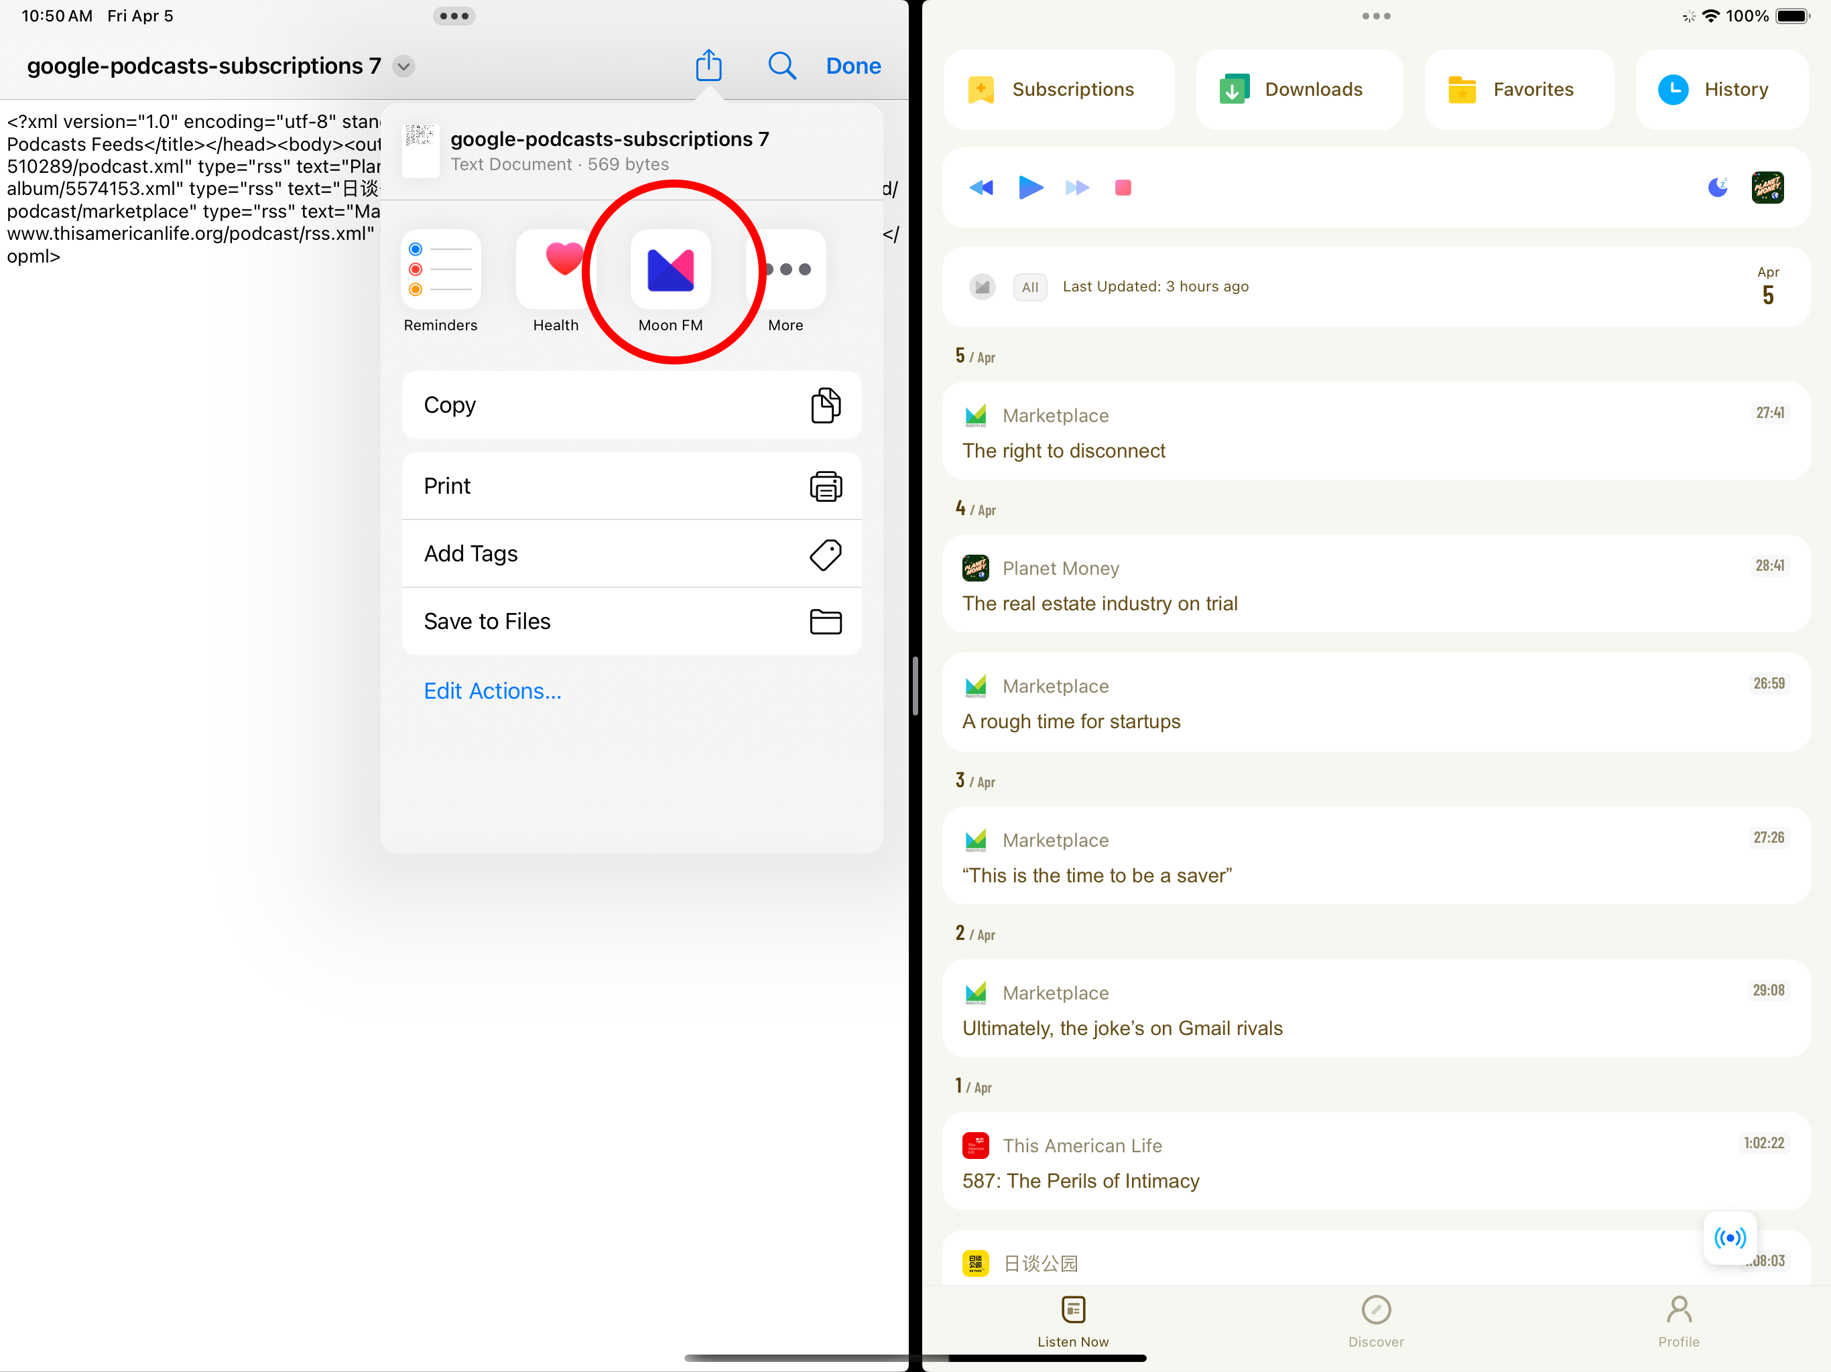This screenshot has width=1831, height=1372.
Task: Toggle the unplayed filter icon beside All
Action: [x=983, y=287]
